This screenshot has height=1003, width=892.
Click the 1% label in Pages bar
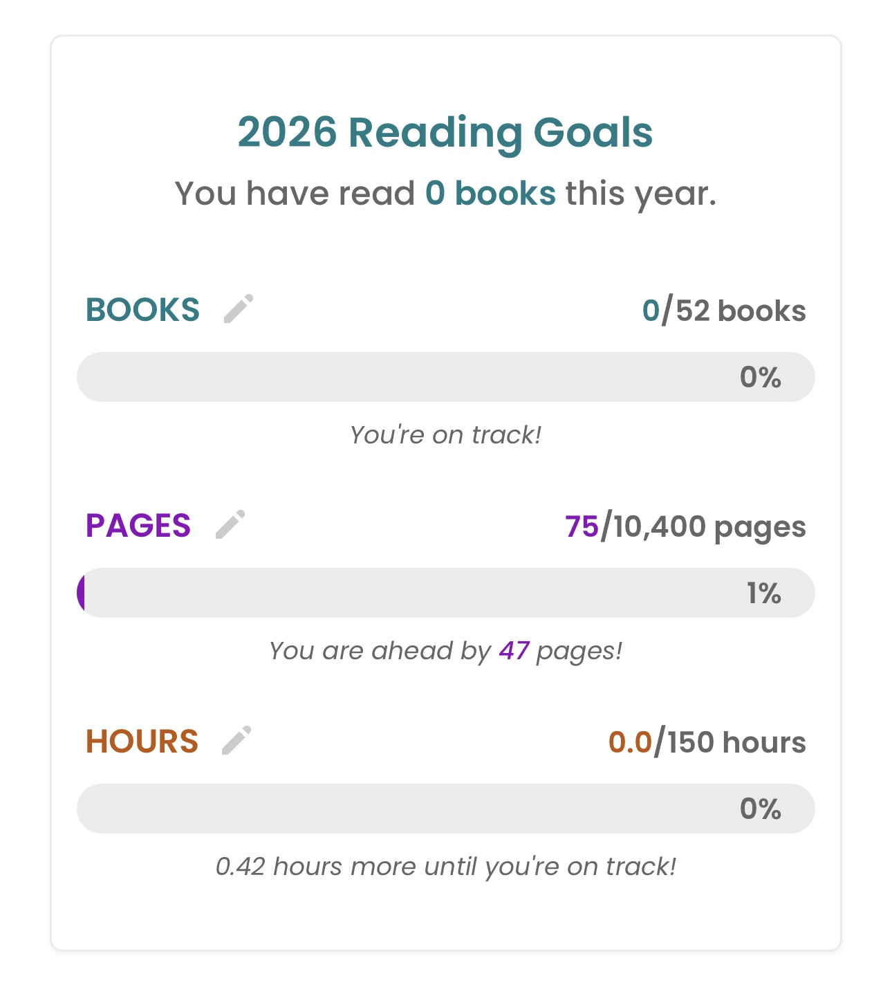763,593
